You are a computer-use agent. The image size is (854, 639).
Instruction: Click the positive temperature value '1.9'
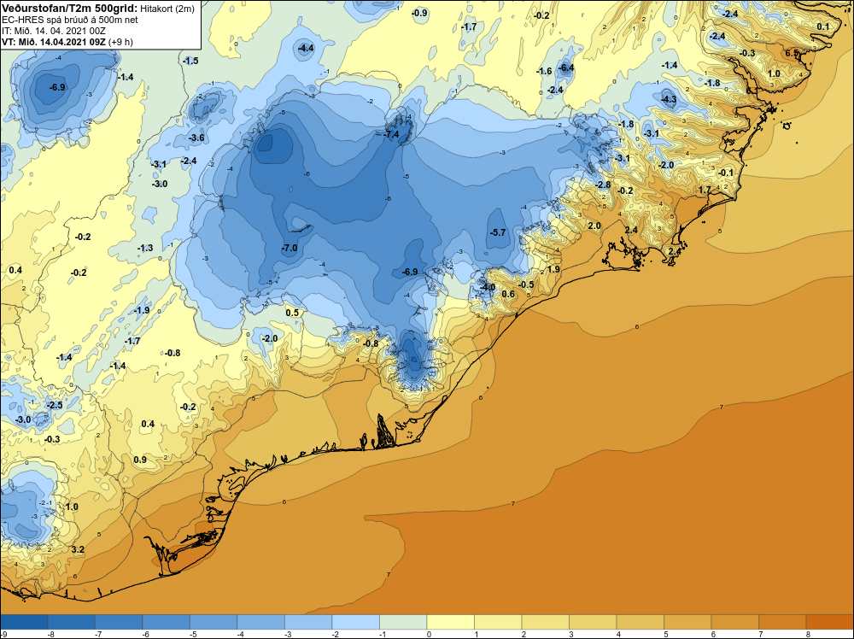[x=553, y=270]
